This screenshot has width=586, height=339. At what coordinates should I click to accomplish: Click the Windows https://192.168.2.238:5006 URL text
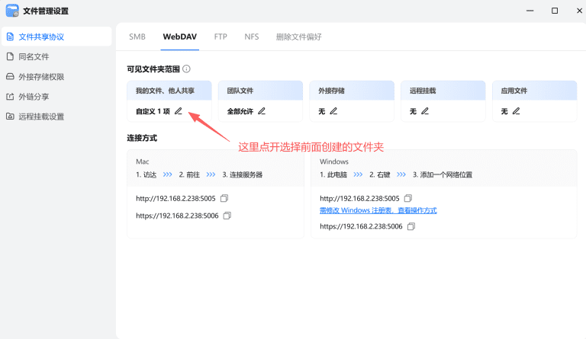pos(361,226)
